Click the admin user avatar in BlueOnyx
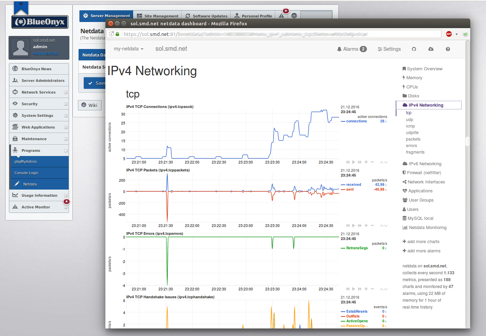Screen dimensions: 486x336 pos(21,48)
